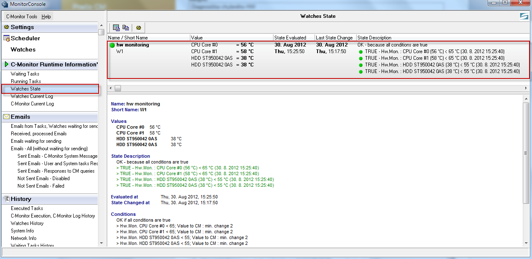Select Waiting Tasks in runtime information
The image size is (532, 259).
tap(25, 74)
